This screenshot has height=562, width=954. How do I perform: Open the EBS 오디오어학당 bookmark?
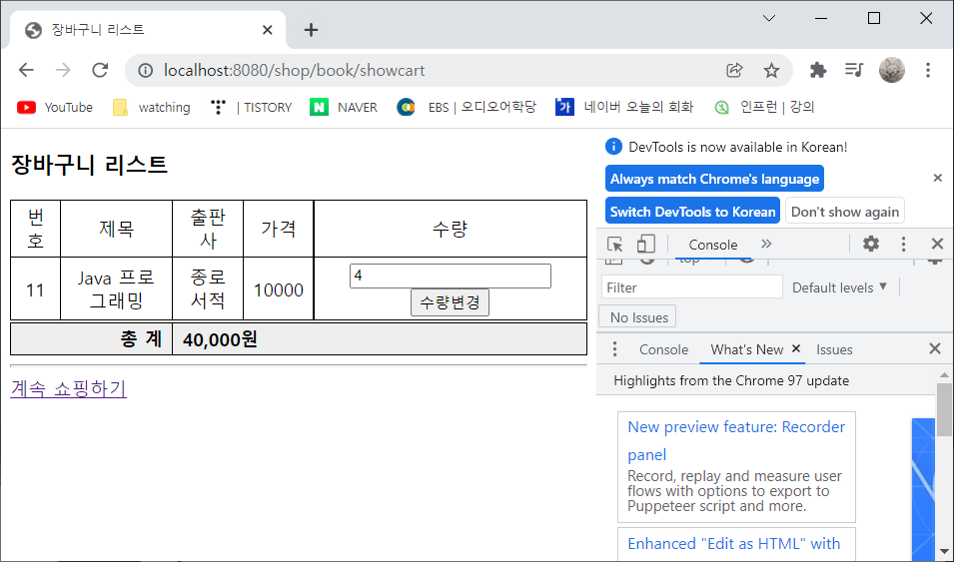[467, 108]
